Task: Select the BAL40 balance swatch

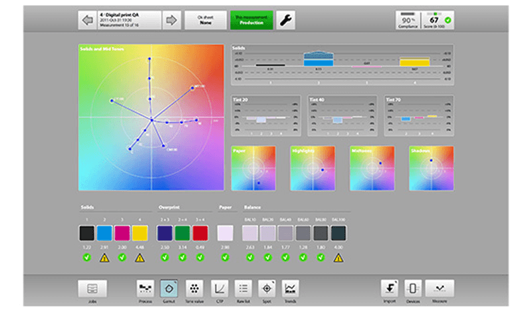Action: click(x=285, y=233)
